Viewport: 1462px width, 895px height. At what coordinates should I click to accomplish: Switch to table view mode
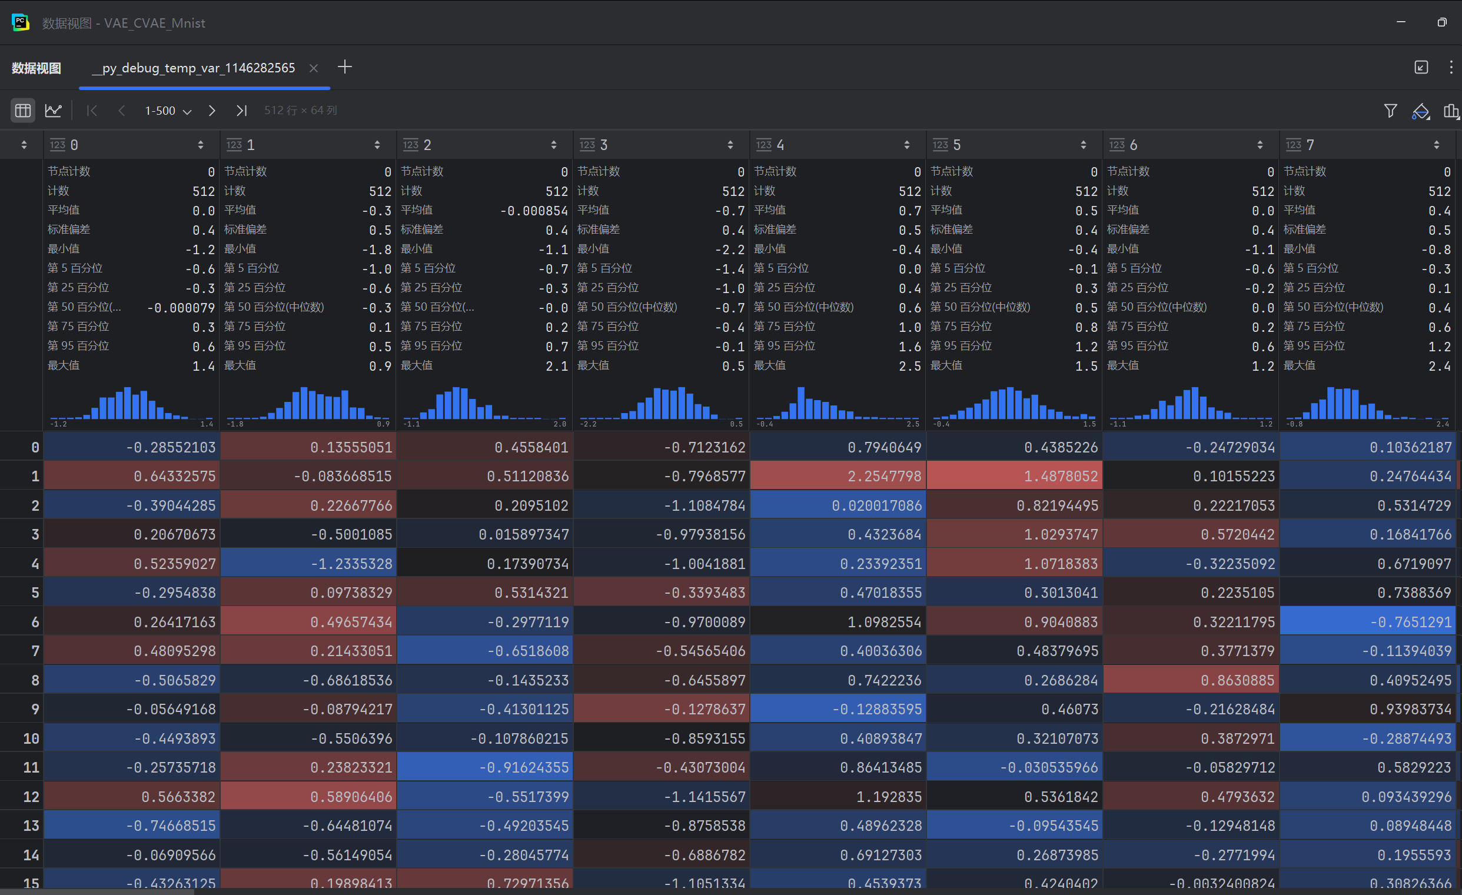[22, 110]
